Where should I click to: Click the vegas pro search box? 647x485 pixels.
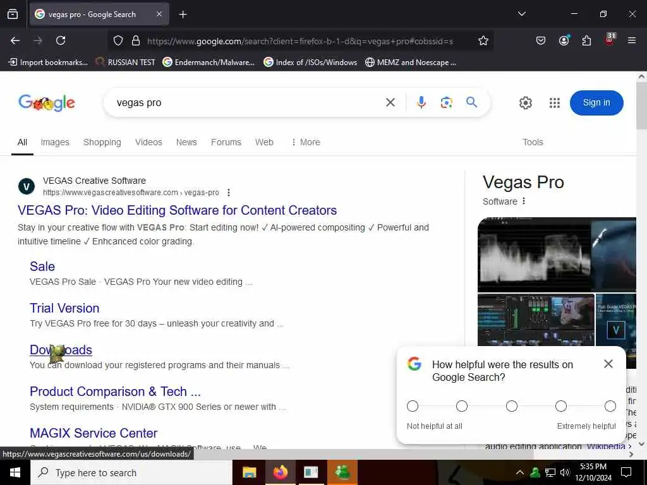[248, 103]
